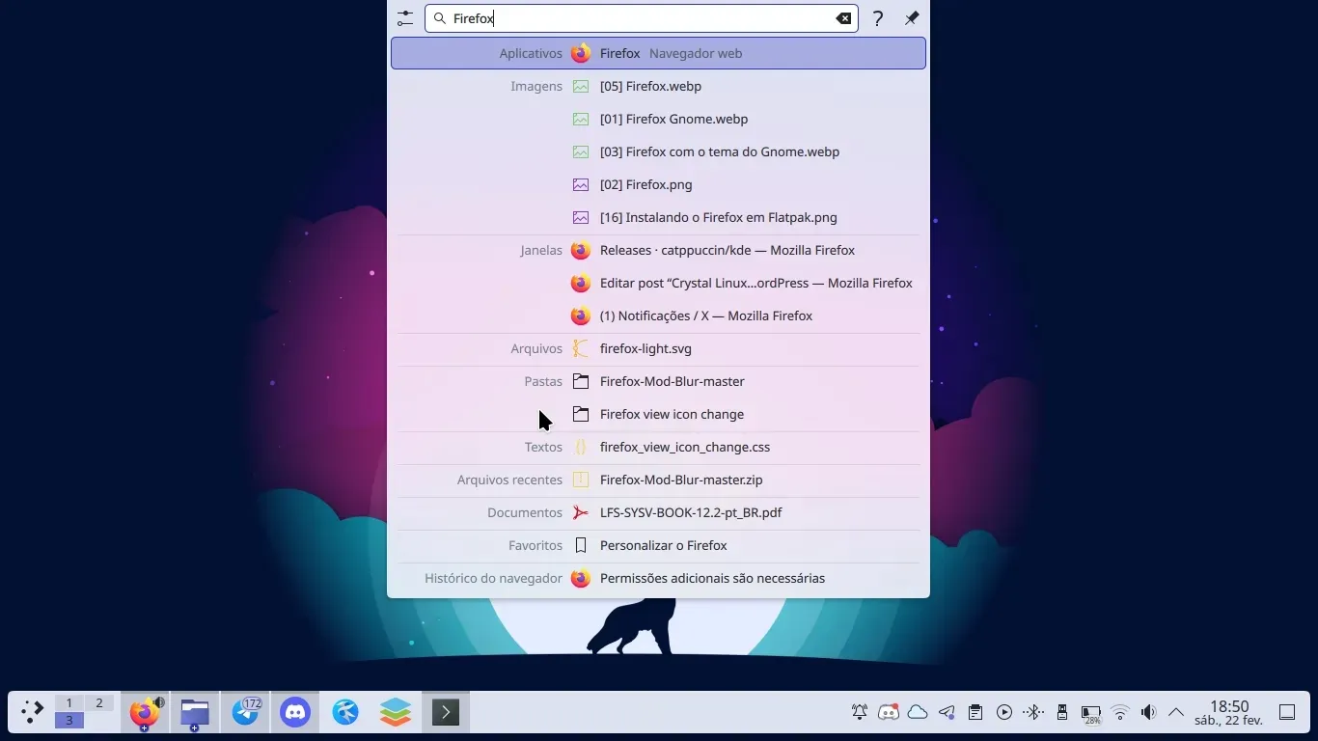Expand hidden system tray icons
The image size is (1318, 741).
1176,712
